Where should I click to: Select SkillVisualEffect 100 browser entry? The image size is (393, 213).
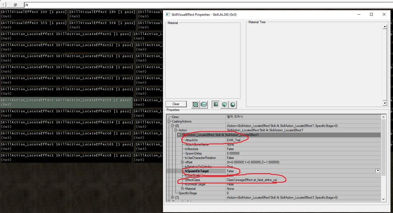pos(34,14)
